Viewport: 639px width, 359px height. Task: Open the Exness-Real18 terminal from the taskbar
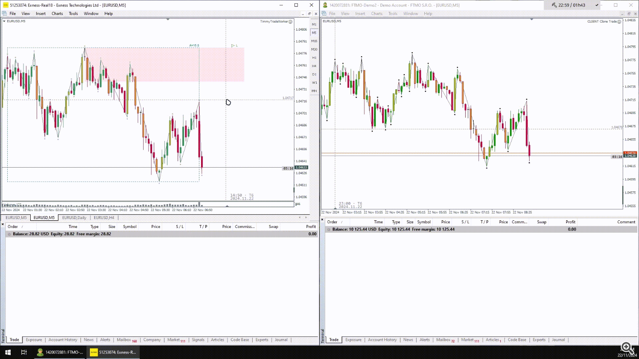pyautogui.click(x=112, y=352)
